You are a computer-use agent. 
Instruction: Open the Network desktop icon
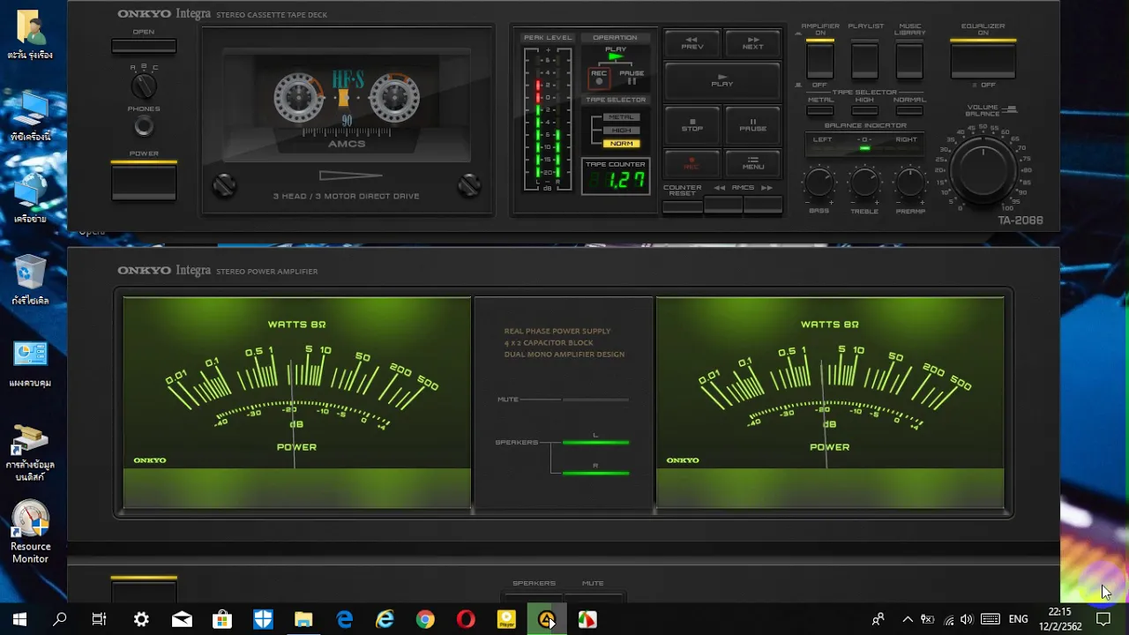tap(30, 198)
